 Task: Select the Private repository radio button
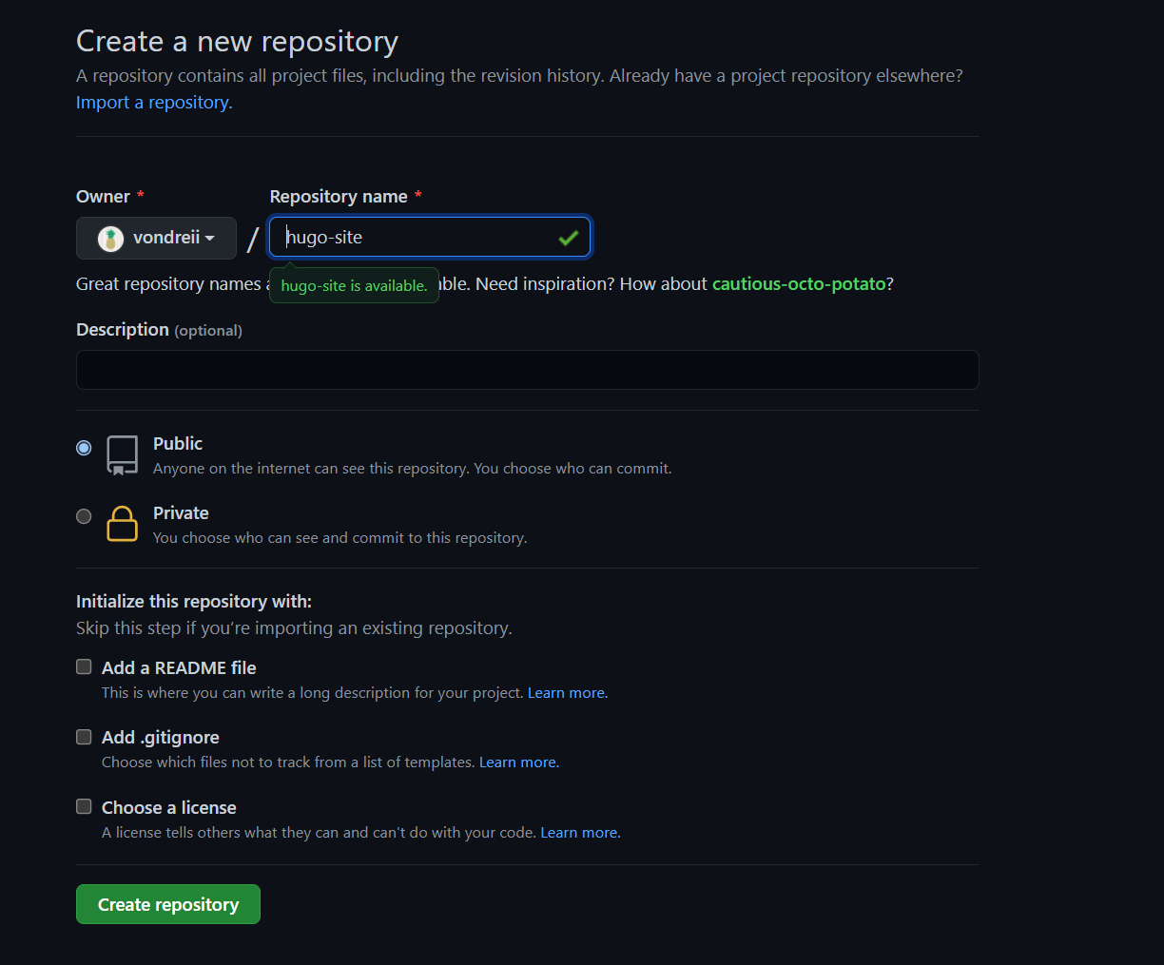tap(84, 516)
